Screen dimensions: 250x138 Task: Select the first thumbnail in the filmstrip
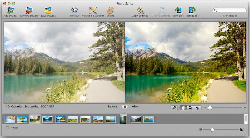tap(9, 119)
